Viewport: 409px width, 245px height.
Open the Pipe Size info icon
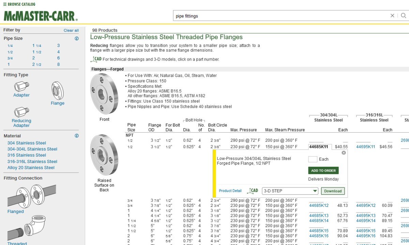(x=77, y=38)
